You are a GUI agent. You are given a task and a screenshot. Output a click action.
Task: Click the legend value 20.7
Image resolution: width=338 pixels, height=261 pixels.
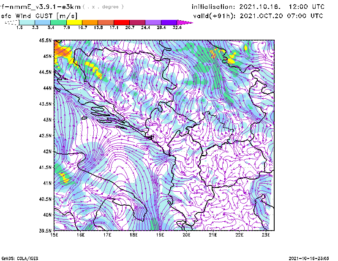[130, 27]
